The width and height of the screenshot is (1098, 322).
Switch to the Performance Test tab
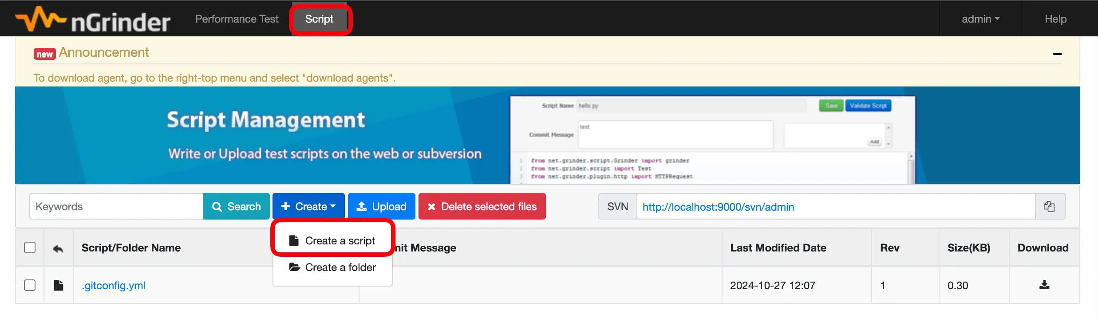(x=237, y=19)
